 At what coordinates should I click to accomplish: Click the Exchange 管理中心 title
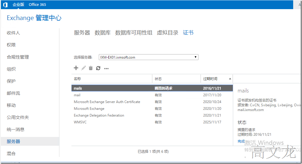34,18
